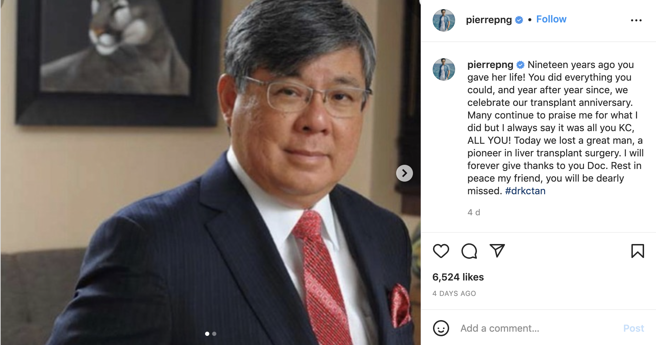Click the verified badge in the header
This screenshot has width=656, height=345.
pyautogui.click(x=519, y=20)
